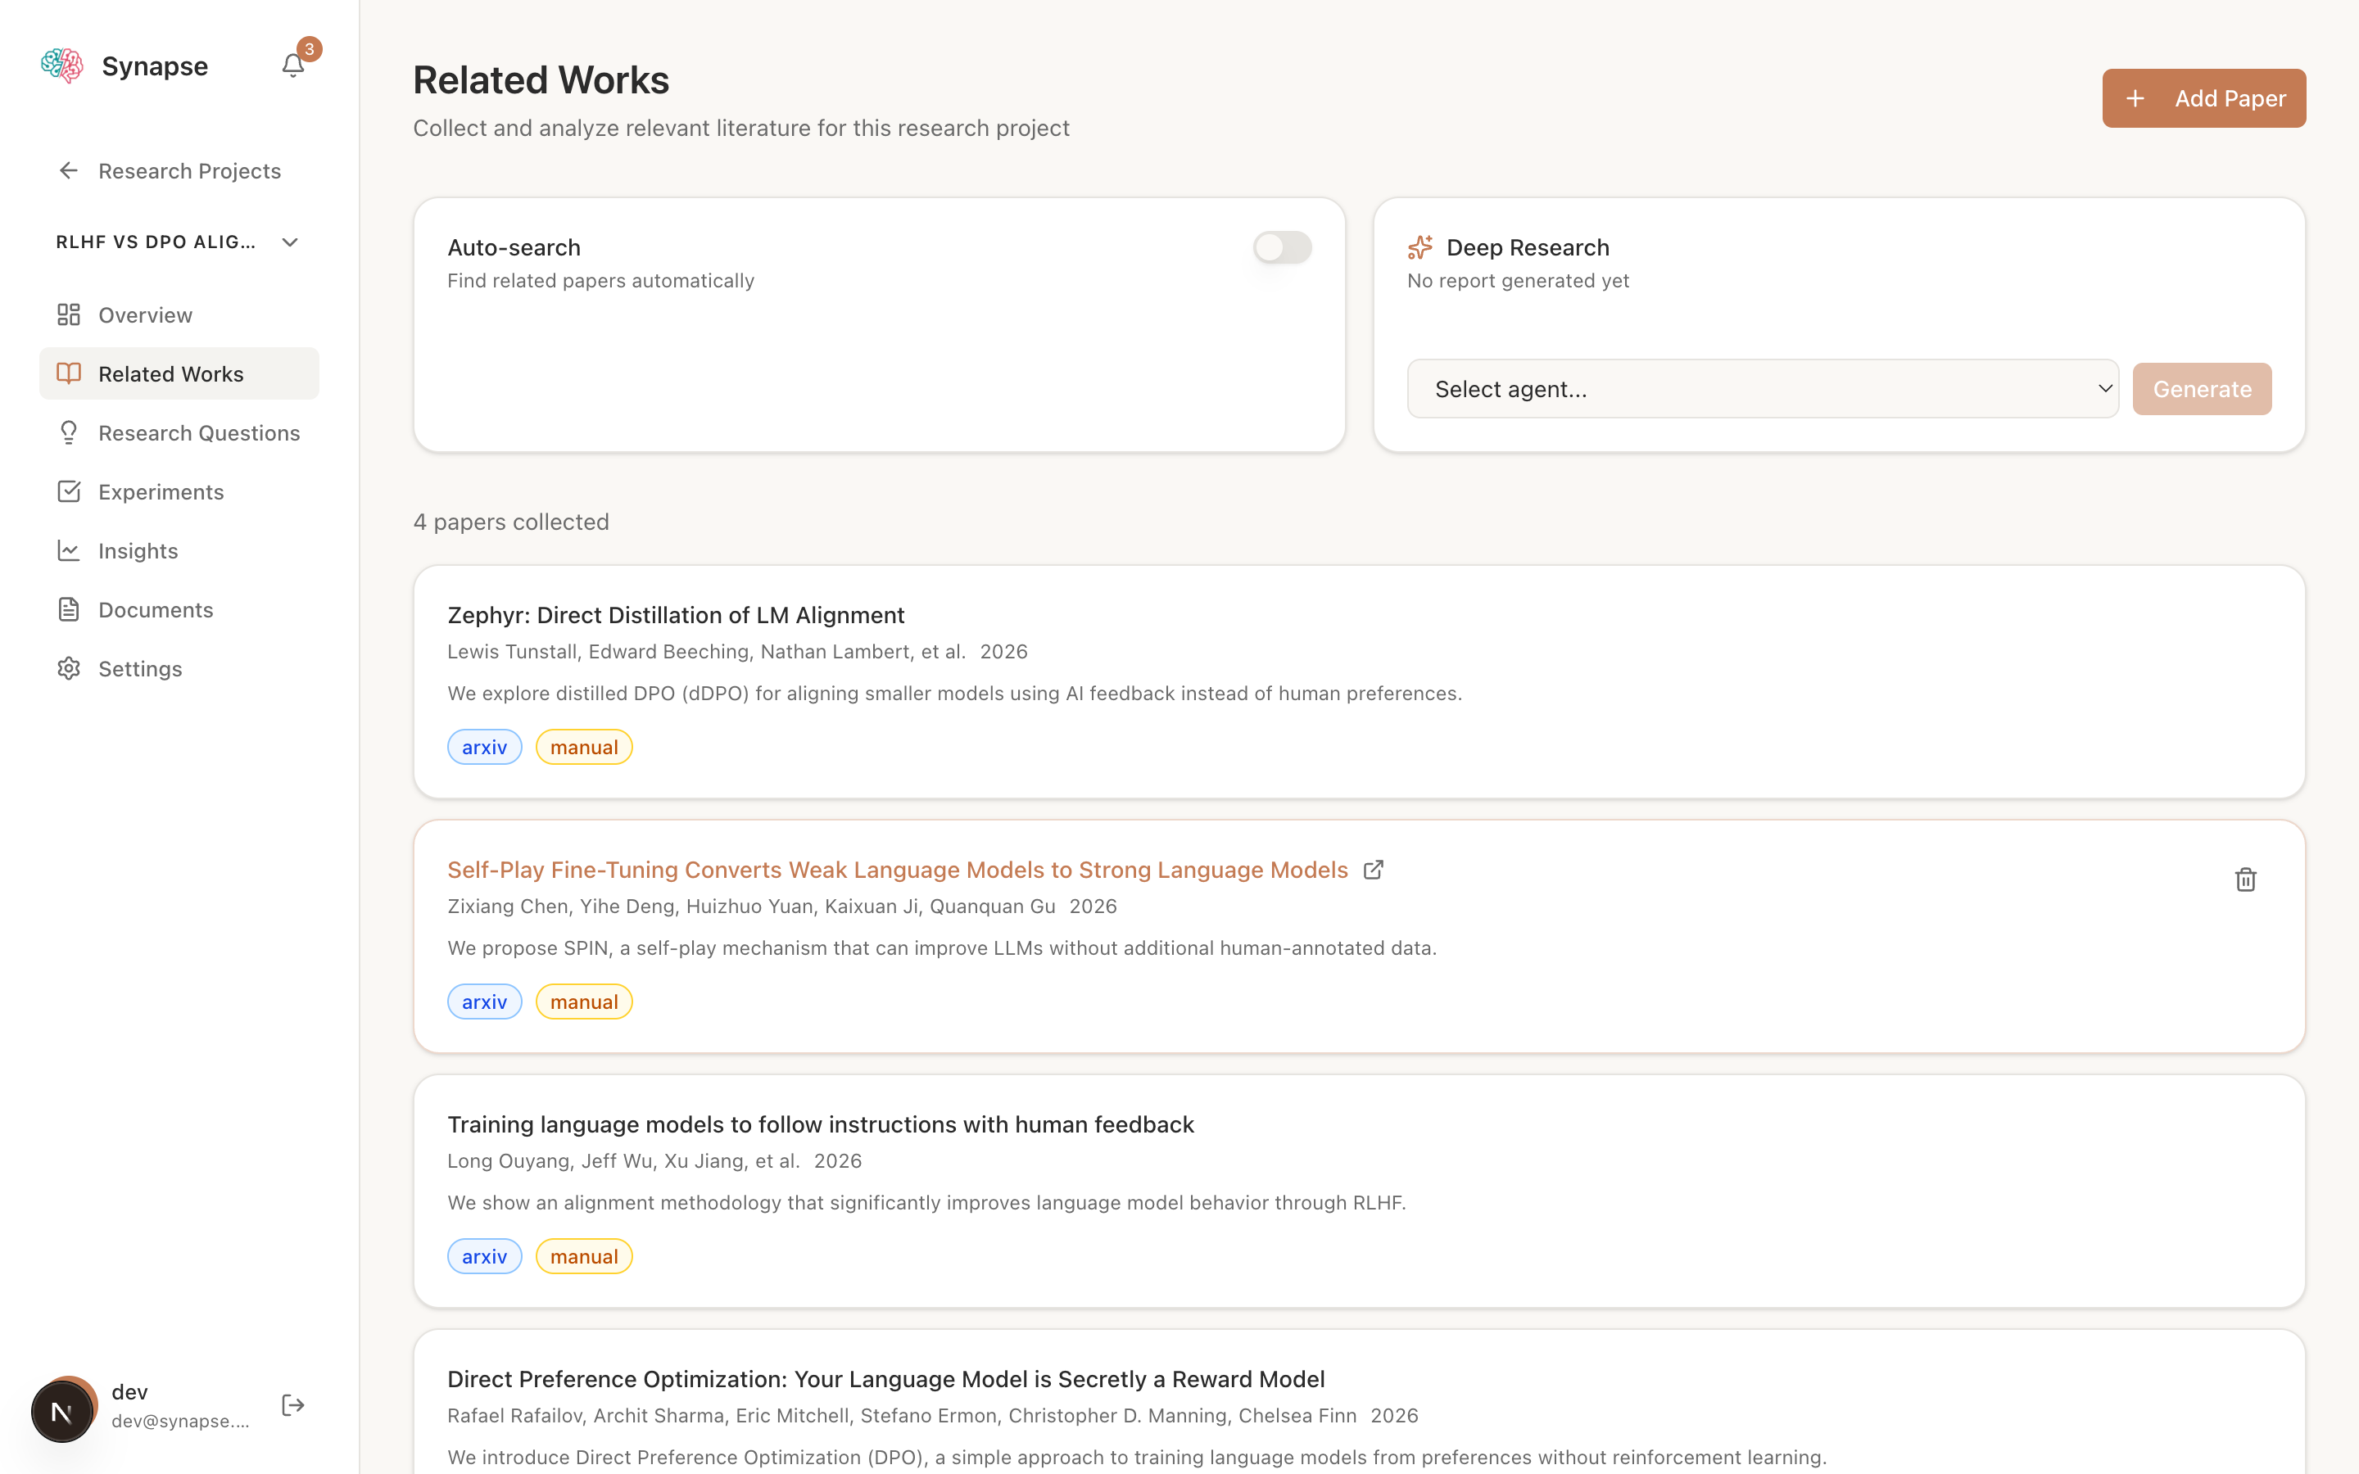Select the Overview sidebar icon

point(67,314)
